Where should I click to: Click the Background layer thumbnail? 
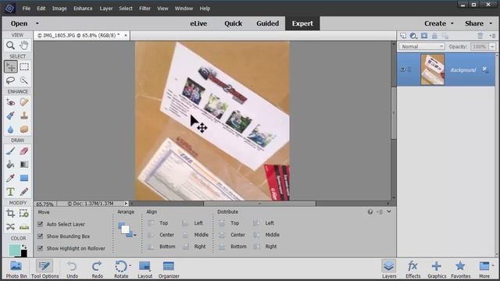pyautogui.click(x=432, y=69)
